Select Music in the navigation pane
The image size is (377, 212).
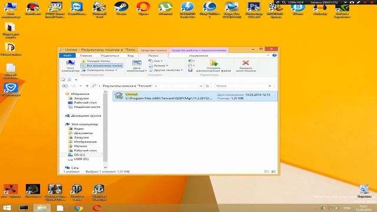[x=80, y=146]
